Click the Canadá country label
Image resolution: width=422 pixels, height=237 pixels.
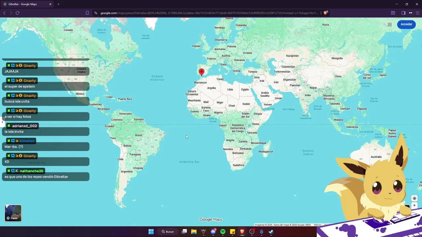pos(68,30)
